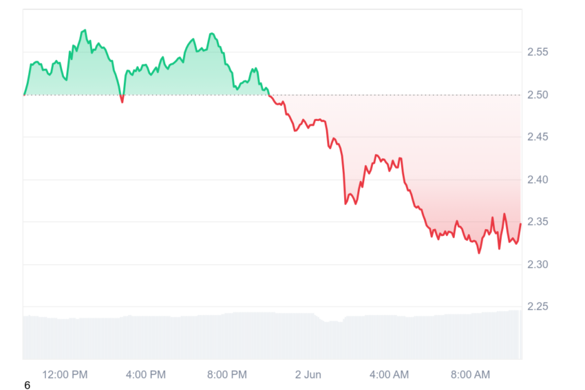The height and width of the screenshot is (390, 585).
Task: Click the 4:00 PM time label
Action: [145, 374]
